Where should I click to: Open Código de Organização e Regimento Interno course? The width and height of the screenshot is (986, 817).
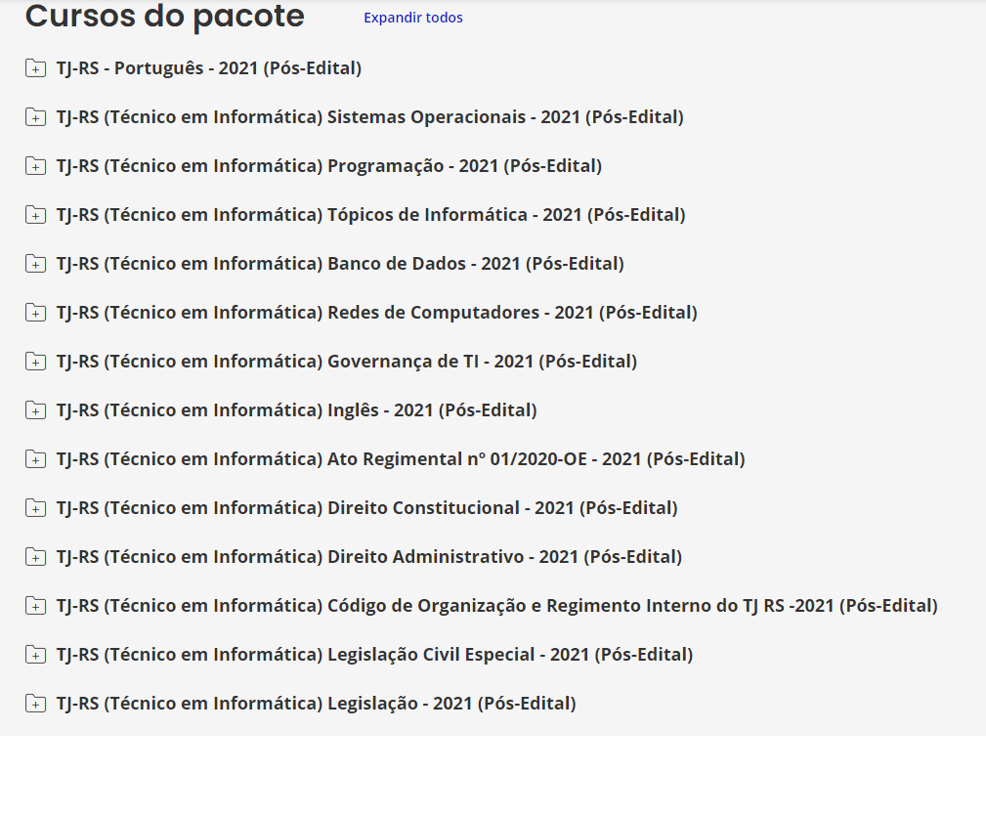(x=496, y=606)
